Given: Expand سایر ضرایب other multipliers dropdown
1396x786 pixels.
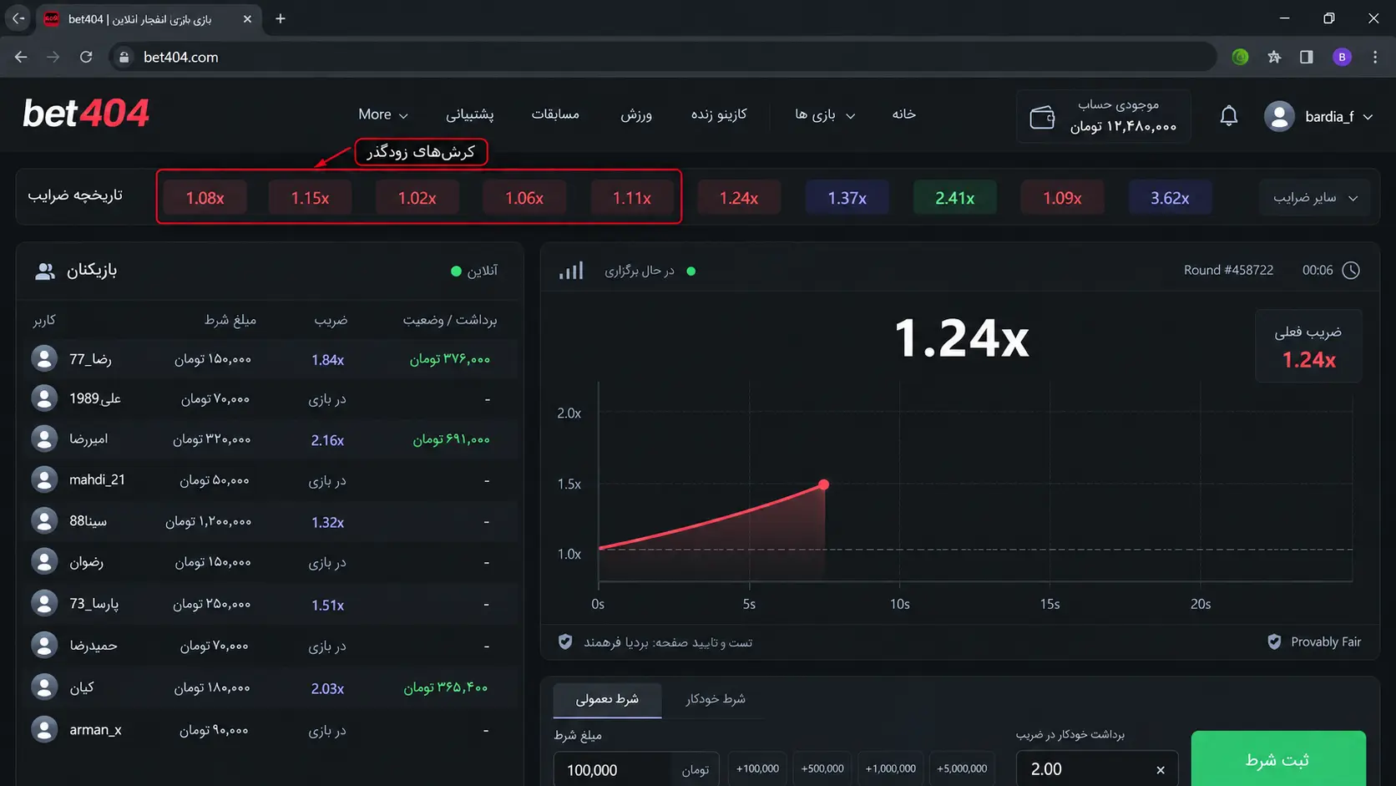Looking at the screenshot, I should click(x=1315, y=198).
